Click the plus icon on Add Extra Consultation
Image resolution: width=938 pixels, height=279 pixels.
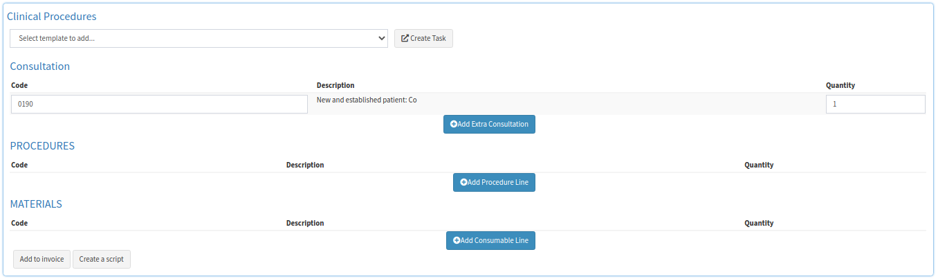coord(454,125)
